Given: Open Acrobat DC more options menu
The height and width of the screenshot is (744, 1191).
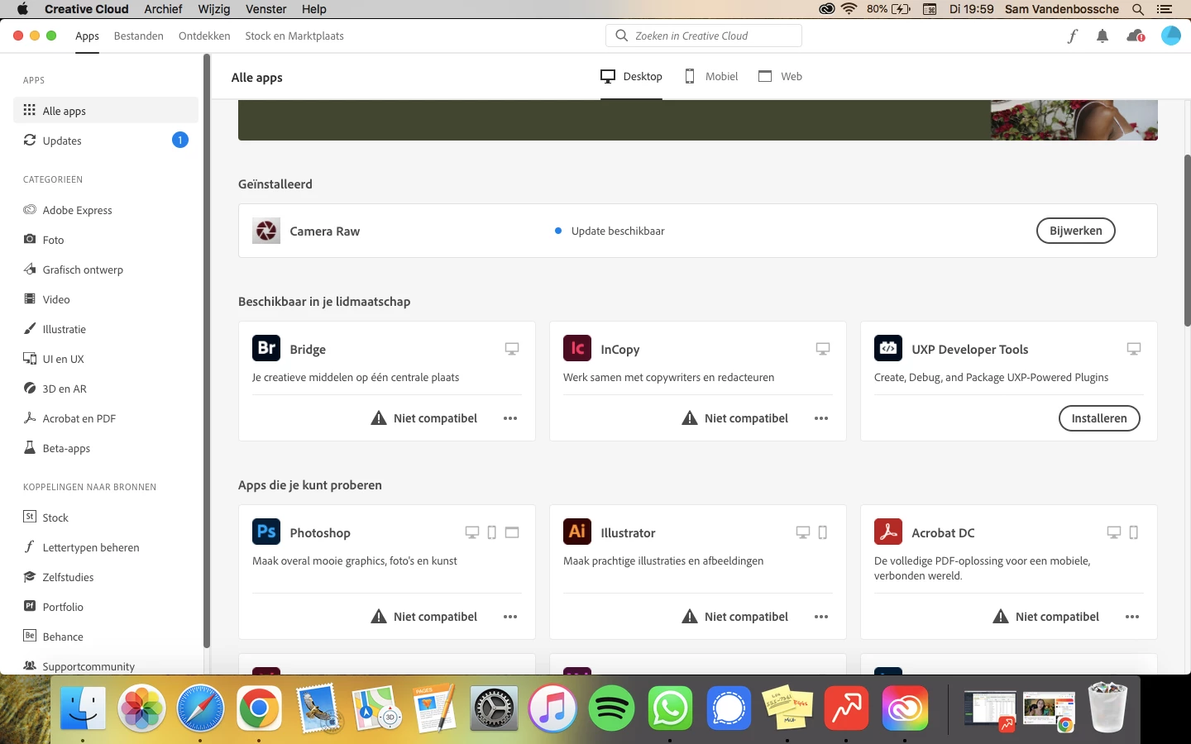Looking at the screenshot, I should 1132,617.
